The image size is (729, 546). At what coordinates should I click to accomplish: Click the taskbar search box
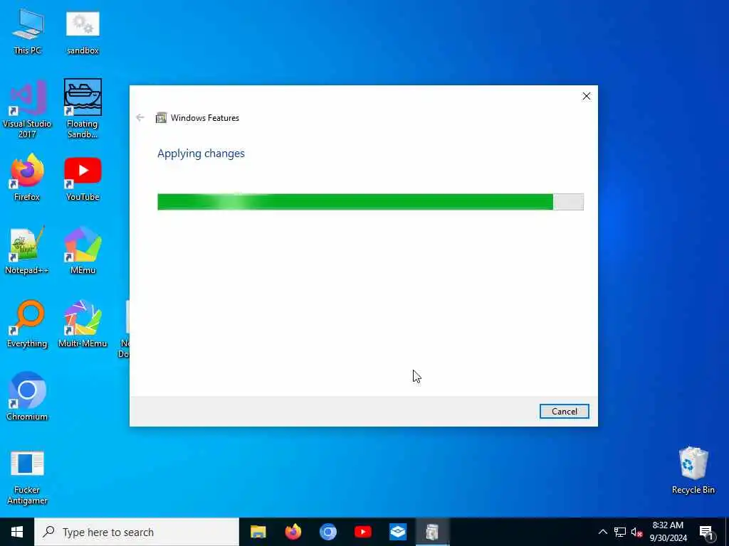click(137, 532)
